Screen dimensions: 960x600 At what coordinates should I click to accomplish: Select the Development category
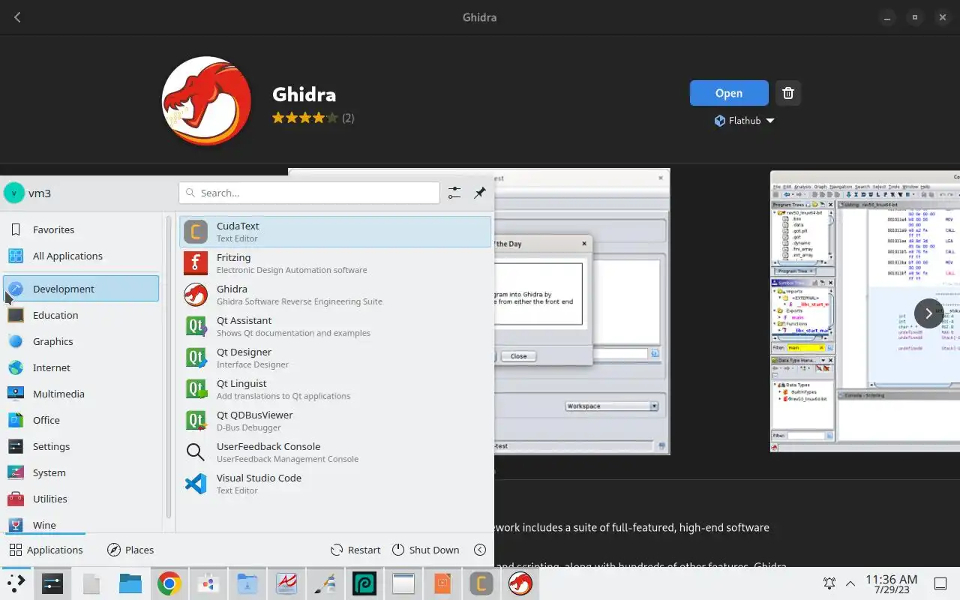coord(81,289)
